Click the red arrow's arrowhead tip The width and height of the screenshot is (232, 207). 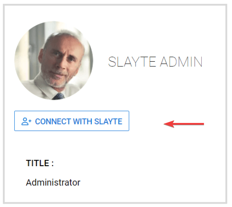click(x=165, y=124)
